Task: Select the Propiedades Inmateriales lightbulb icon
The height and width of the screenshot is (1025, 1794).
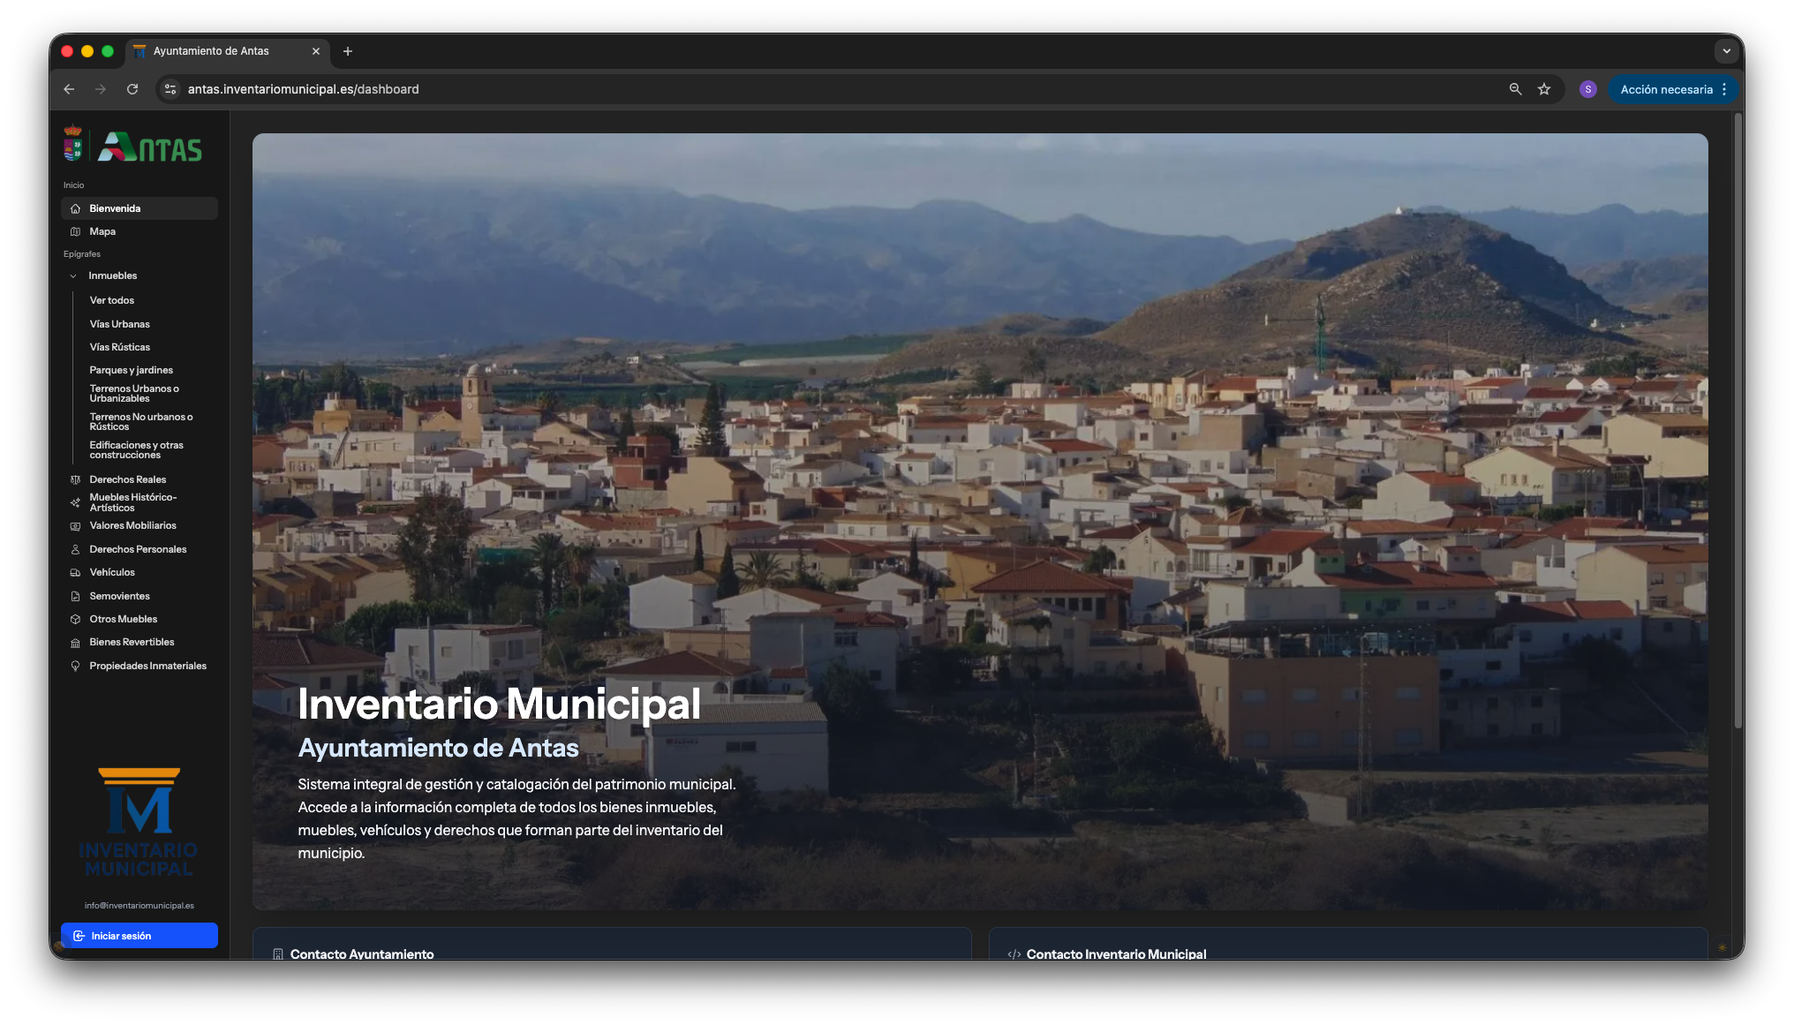Action: (x=77, y=666)
